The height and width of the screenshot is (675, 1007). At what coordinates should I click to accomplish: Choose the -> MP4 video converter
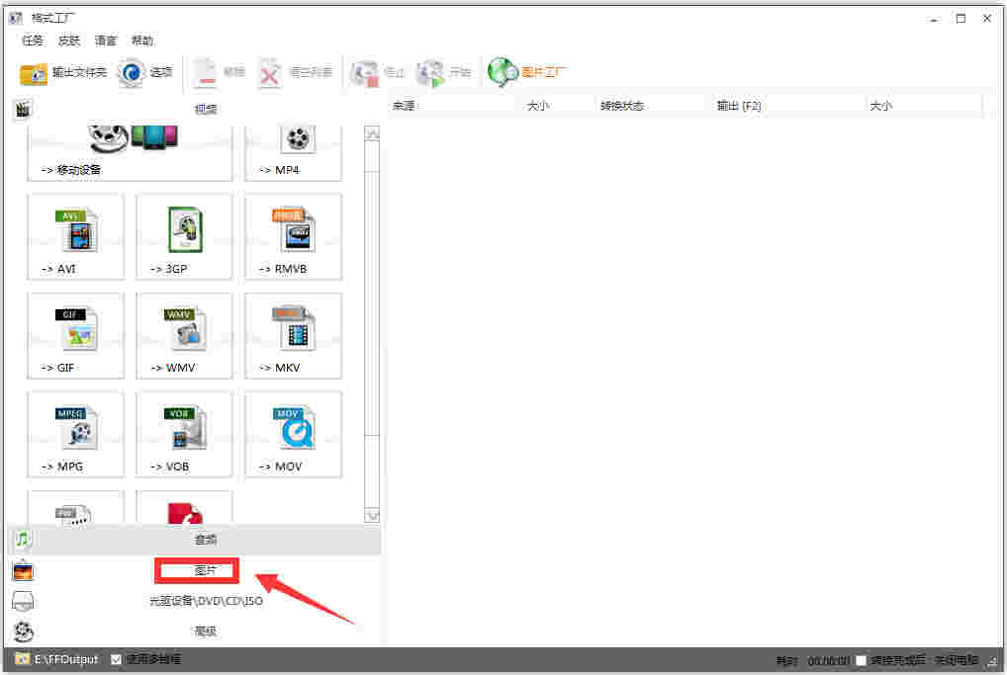(x=294, y=153)
